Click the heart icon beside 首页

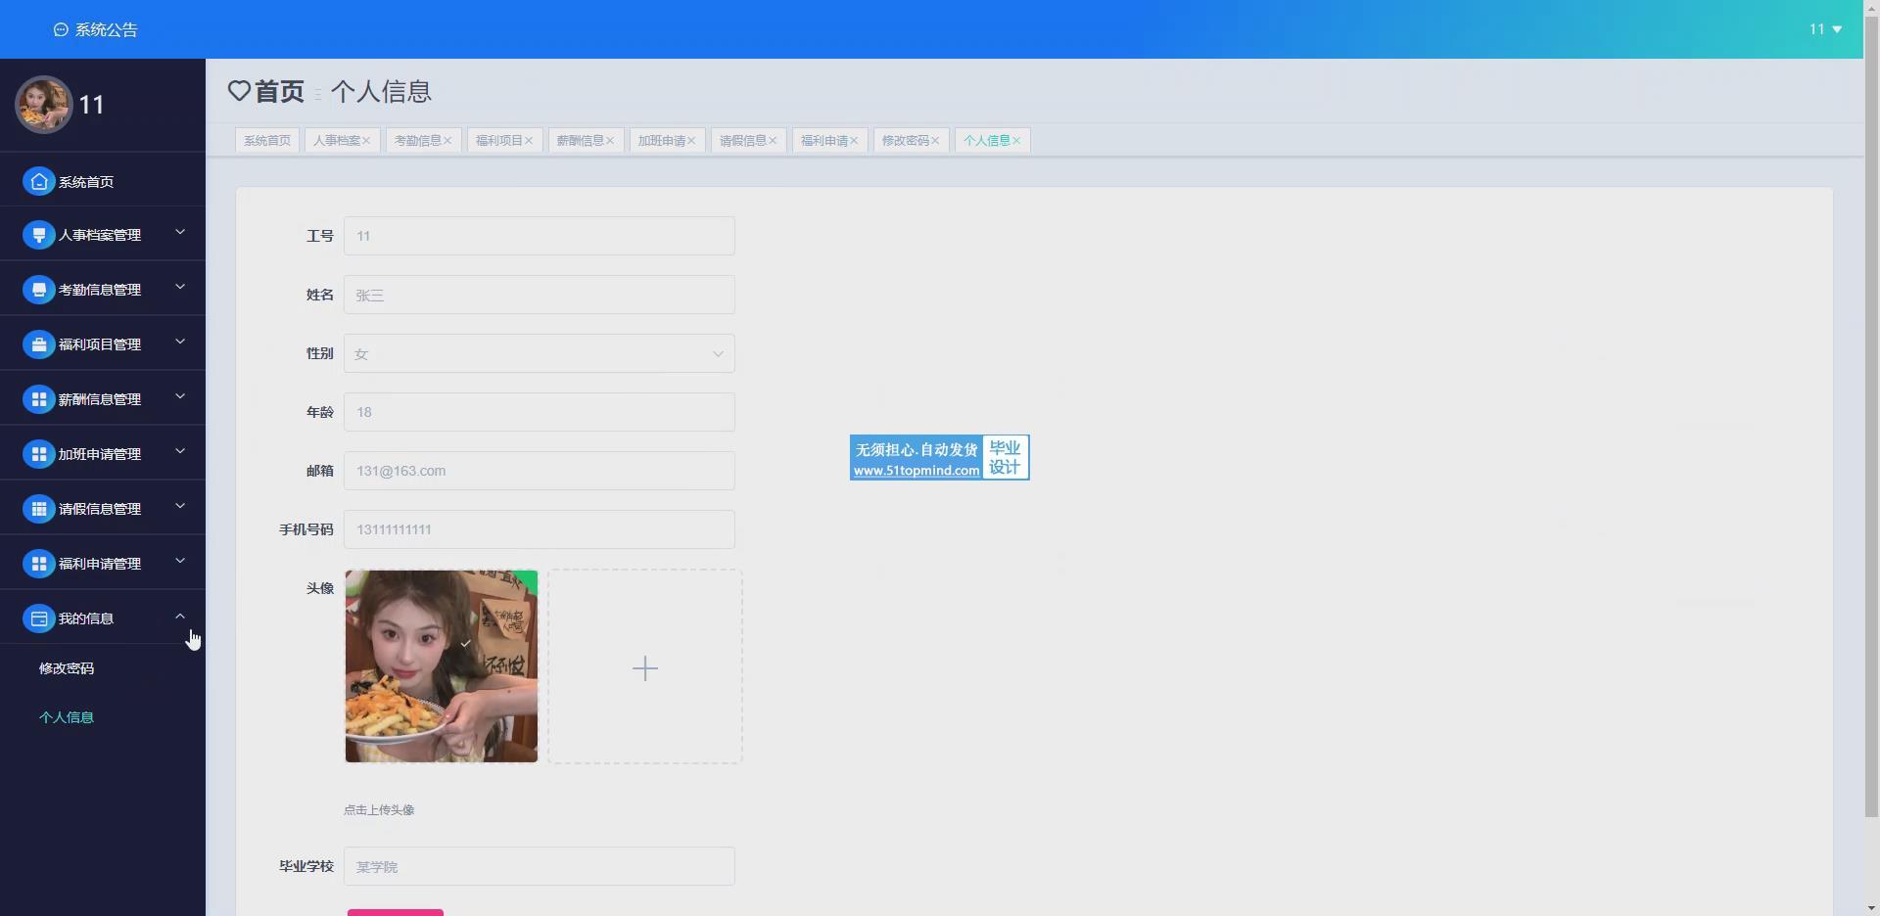(239, 91)
